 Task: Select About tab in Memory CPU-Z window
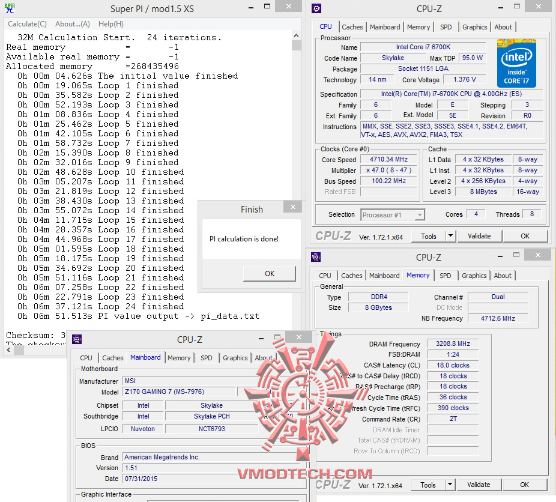click(503, 276)
